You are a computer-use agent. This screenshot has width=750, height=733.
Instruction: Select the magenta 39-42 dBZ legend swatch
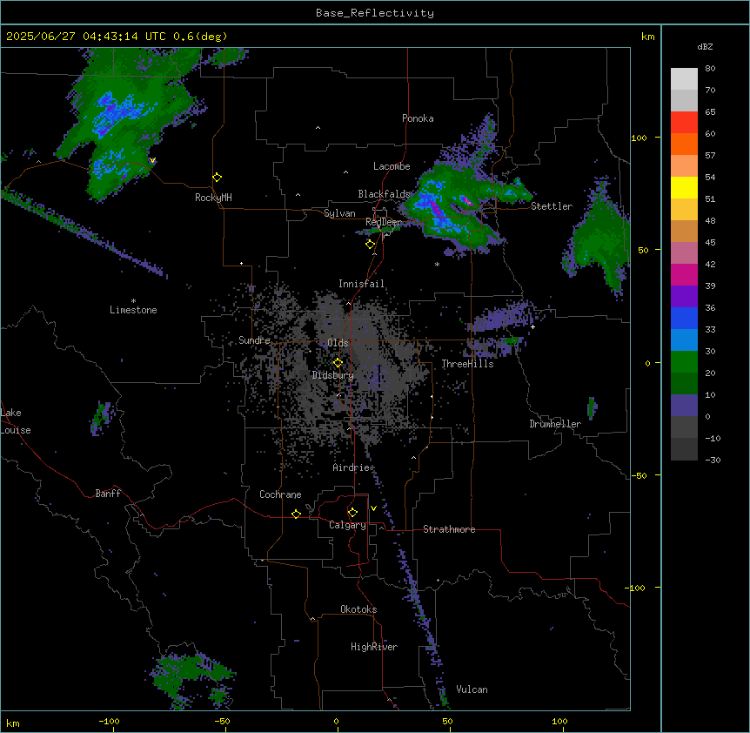tap(684, 274)
